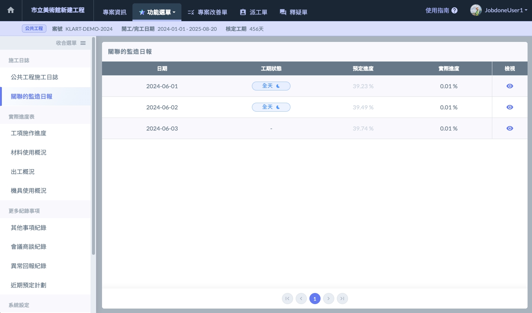Go to the next page arrow

tap(329, 299)
